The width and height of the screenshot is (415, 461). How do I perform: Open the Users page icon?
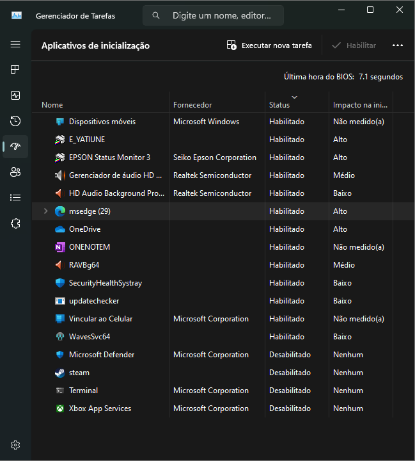point(15,172)
